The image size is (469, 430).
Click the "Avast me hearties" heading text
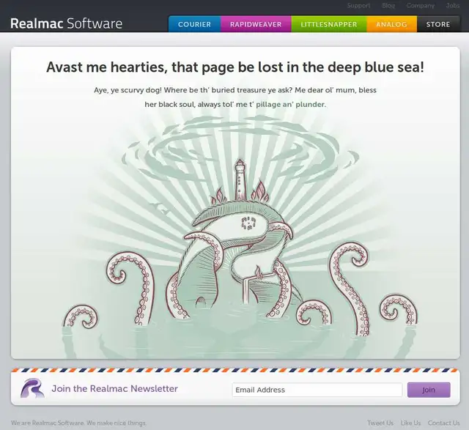click(x=235, y=67)
